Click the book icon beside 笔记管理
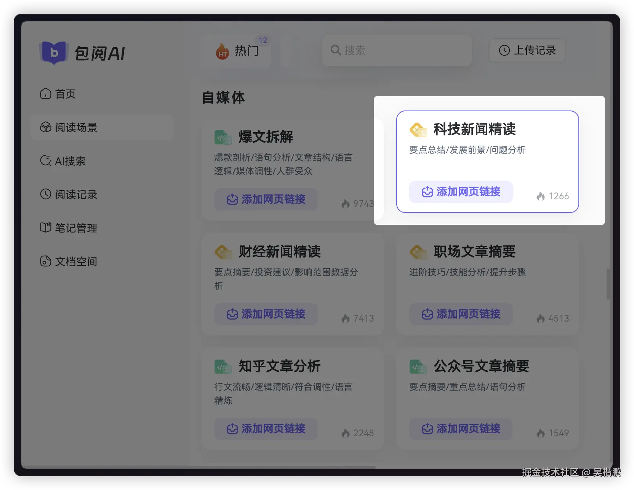Image resolution: width=634 pixels, height=490 pixels. (x=46, y=228)
